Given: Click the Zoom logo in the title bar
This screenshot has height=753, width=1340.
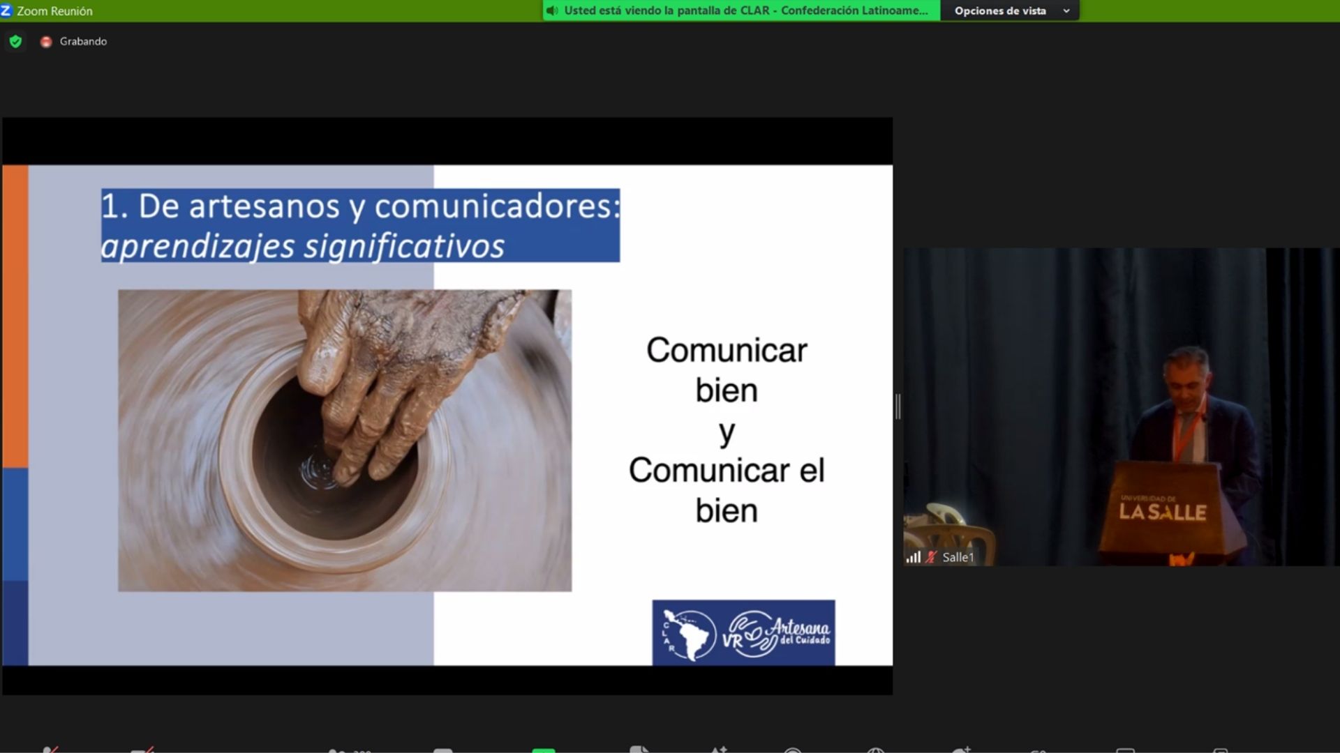Looking at the screenshot, I should [6, 10].
